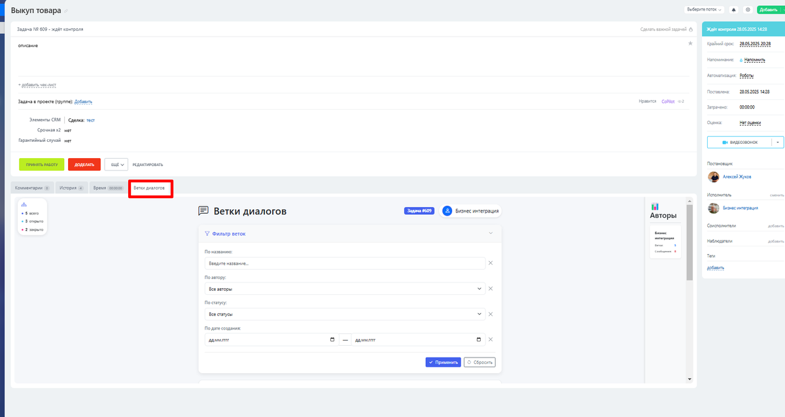Image resolution: width=785 pixels, height=417 pixels.
Task: Click Добавить link next to Задача в проекте
Action: pyautogui.click(x=83, y=101)
